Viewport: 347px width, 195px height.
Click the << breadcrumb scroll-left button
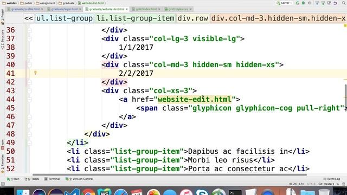point(29,18)
